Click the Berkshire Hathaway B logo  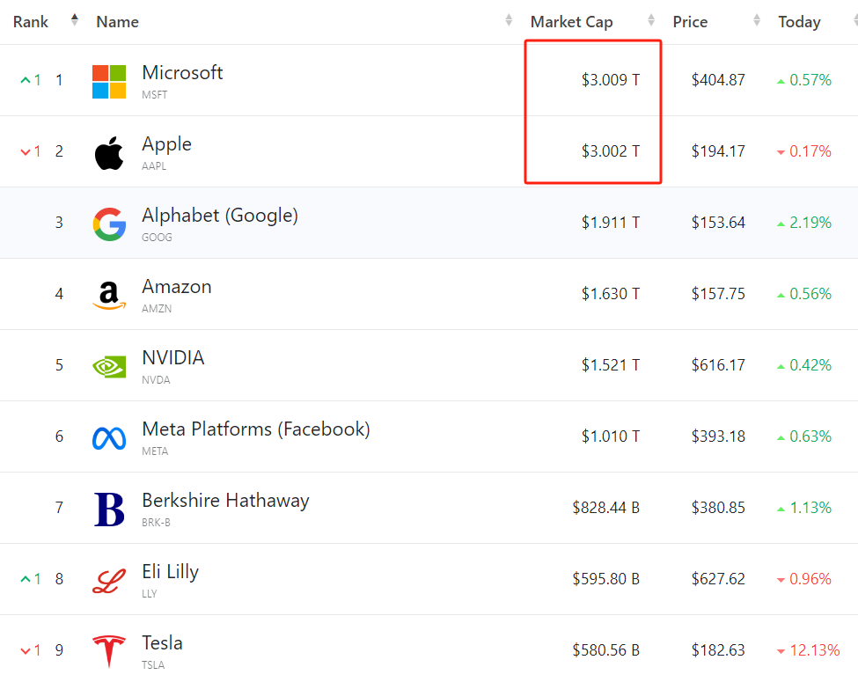coord(109,509)
